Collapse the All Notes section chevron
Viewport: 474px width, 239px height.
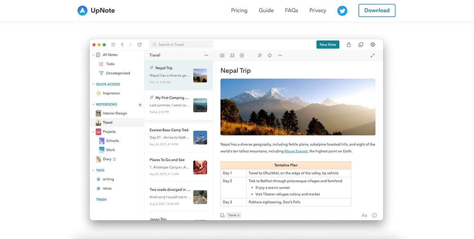(x=93, y=55)
